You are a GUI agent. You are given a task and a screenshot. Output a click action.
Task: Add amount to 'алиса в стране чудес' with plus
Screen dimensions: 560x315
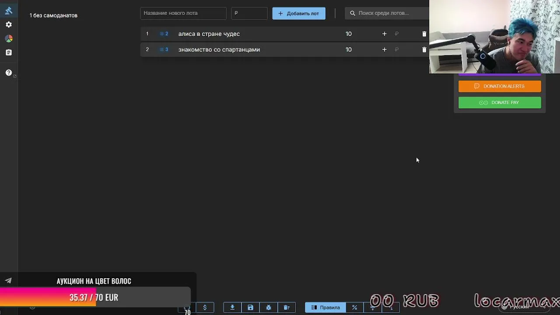(x=384, y=34)
